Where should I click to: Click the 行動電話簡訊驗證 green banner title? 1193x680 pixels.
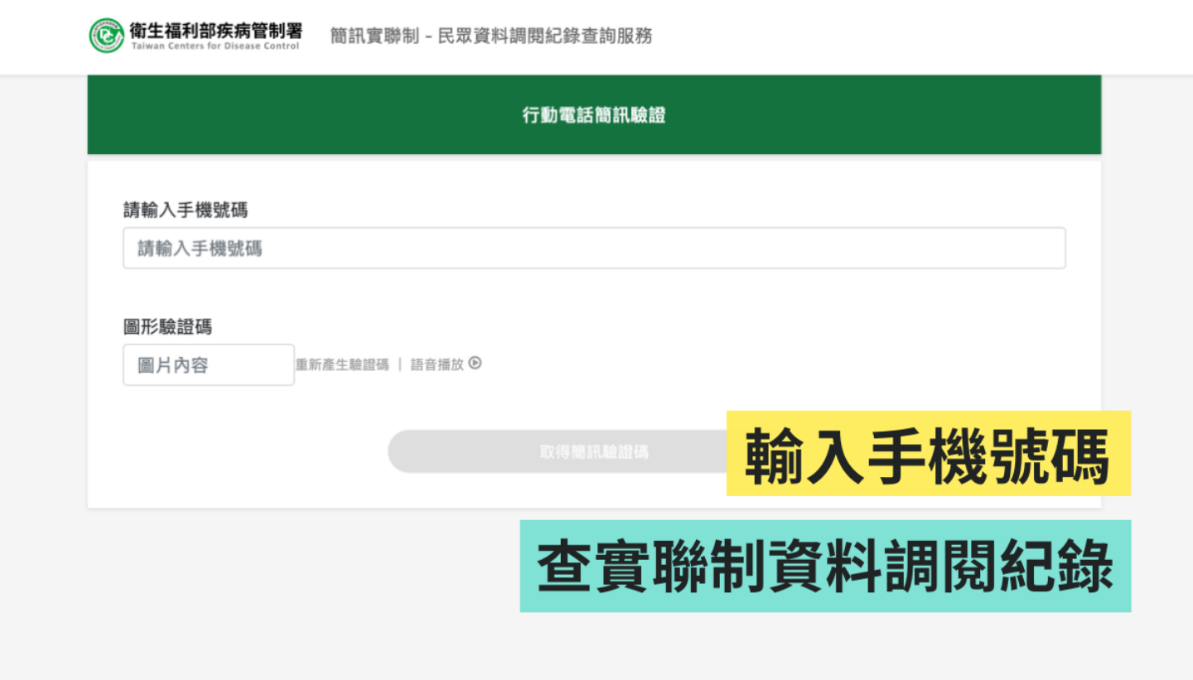594,115
